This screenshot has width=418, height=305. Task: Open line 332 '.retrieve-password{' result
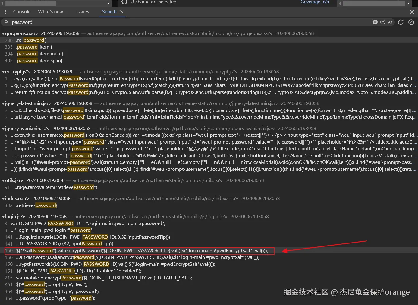coord(209,205)
